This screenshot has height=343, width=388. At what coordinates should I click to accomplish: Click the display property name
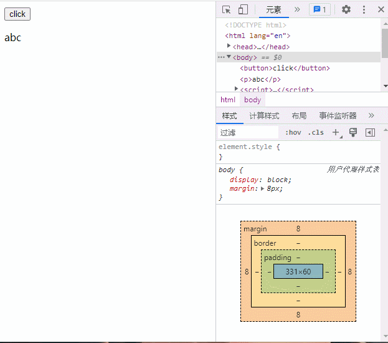[x=244, y=180]
